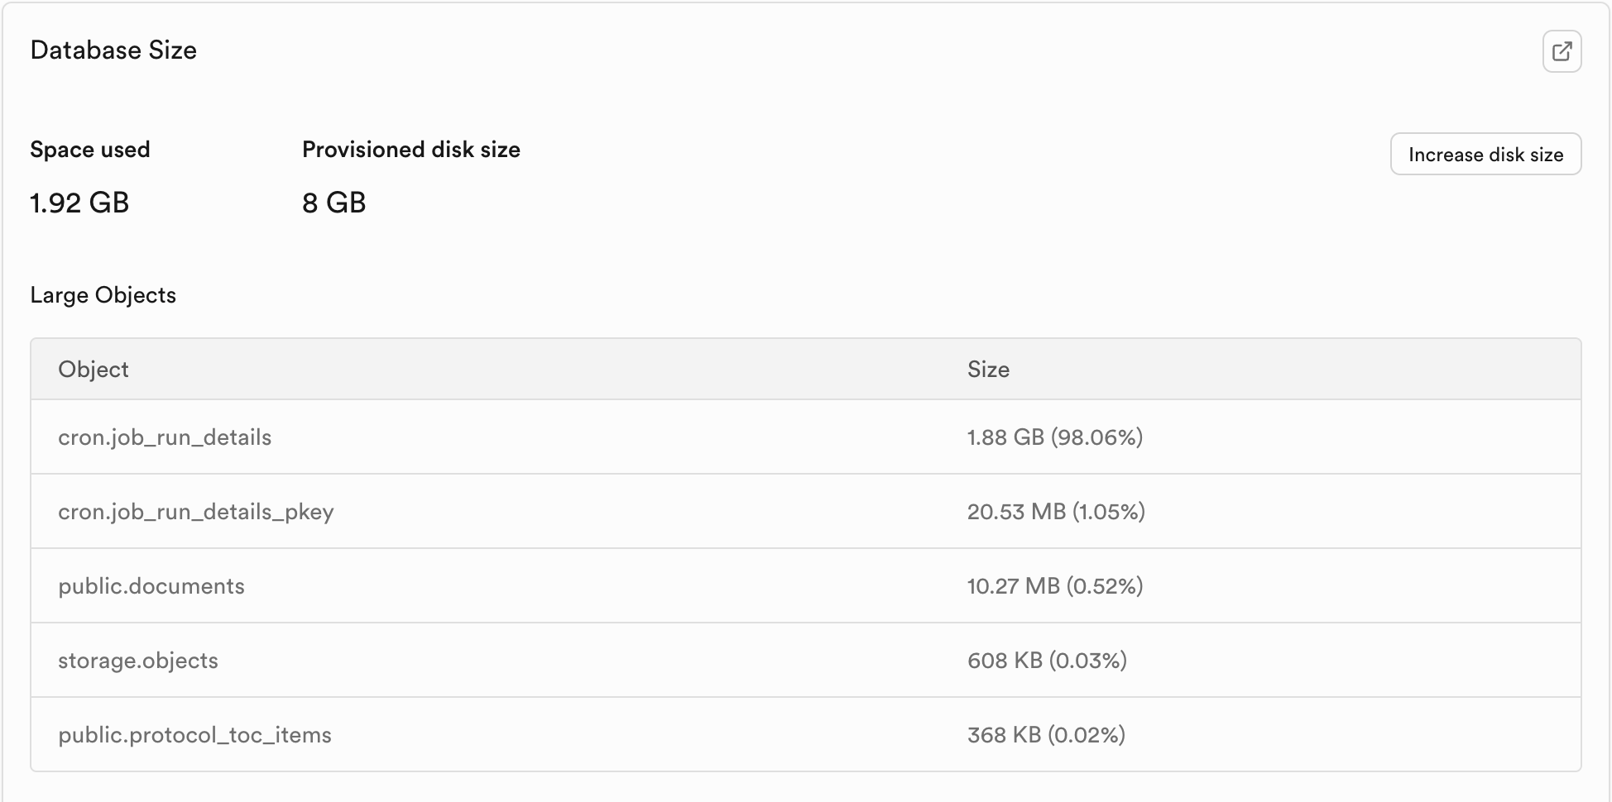Click the Increase disk size button
Image resolution: width=1612 pixels, height=802 pixels.
(1485, 155)
